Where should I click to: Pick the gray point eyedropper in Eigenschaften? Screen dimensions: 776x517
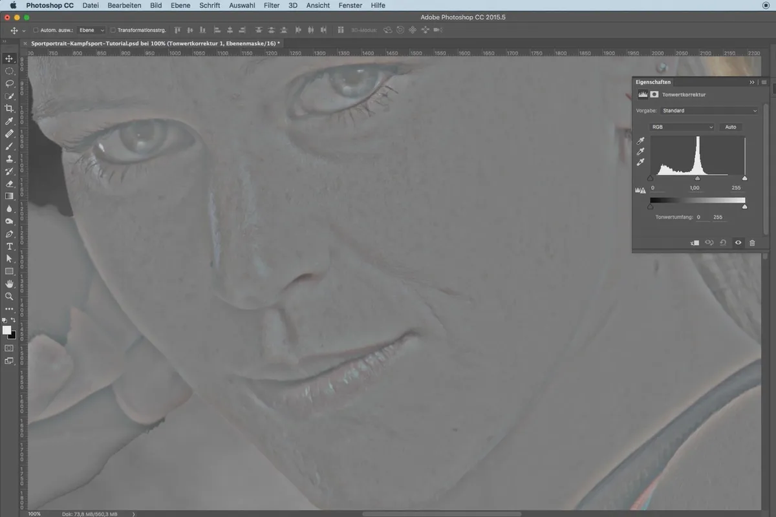[x=641, y=151]
